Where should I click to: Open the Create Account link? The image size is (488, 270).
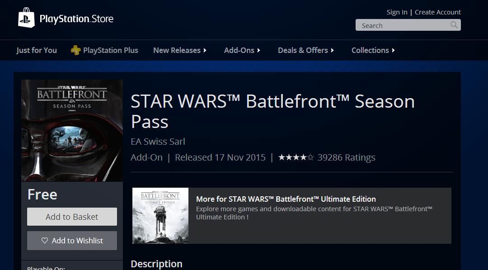pos(437,12)
